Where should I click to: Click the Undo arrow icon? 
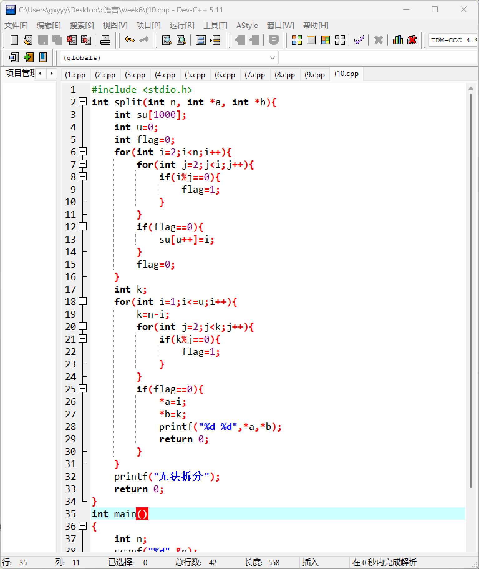129,40
